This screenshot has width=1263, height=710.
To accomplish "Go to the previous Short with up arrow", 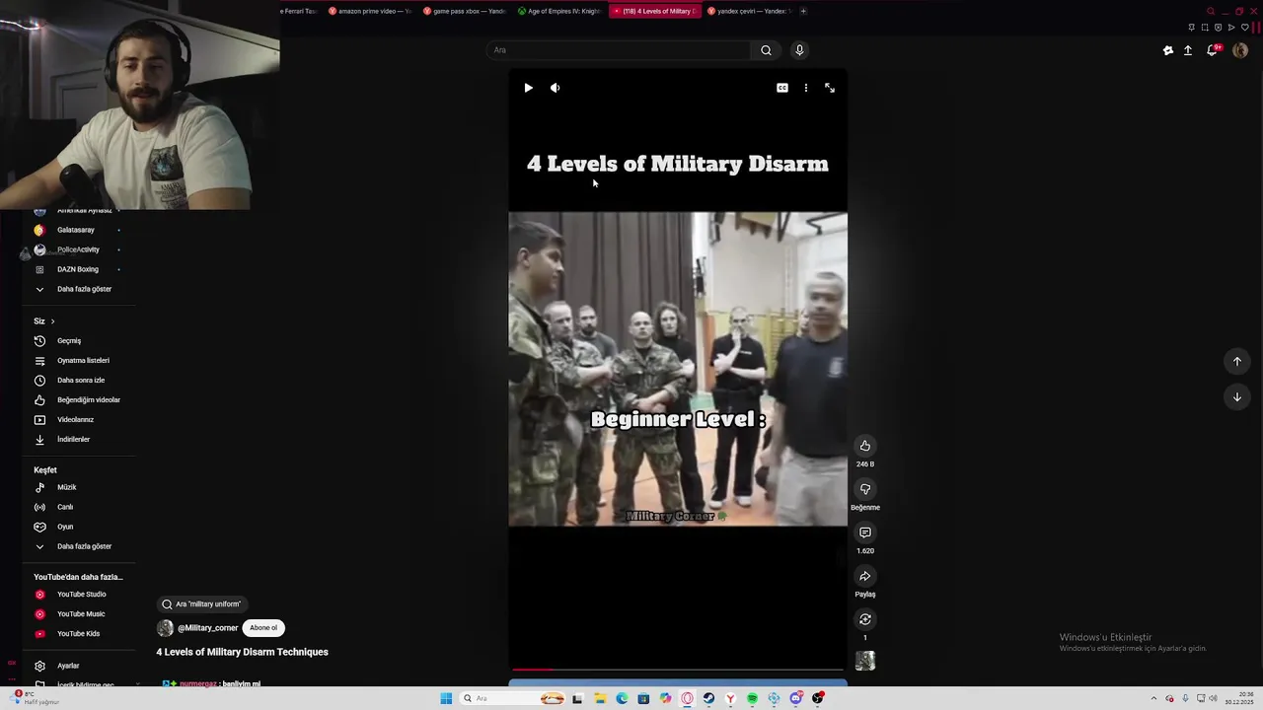I will click(x=1237, y=361).
